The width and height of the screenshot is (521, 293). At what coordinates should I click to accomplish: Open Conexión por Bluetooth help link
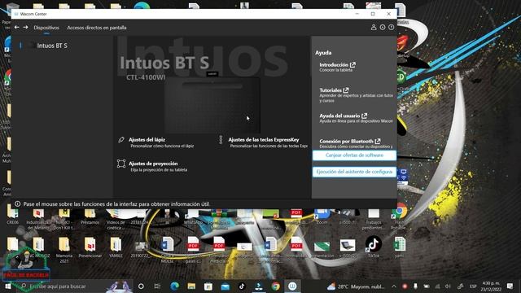click(x=350, y=141)
